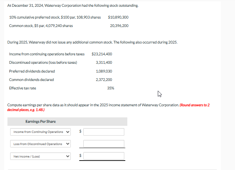Click the label Common dividends declared
Viewport: 235px width, 170px height.
click(31, 80)
